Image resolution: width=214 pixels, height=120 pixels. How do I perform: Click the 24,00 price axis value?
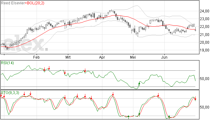pyautogui.click(x=204, y=11)
